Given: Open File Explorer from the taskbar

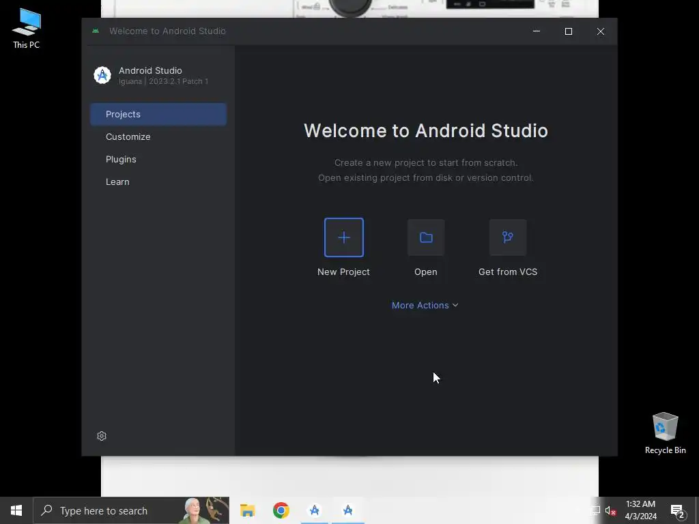Looking at the screenshot, I should [x=247, y=510].
